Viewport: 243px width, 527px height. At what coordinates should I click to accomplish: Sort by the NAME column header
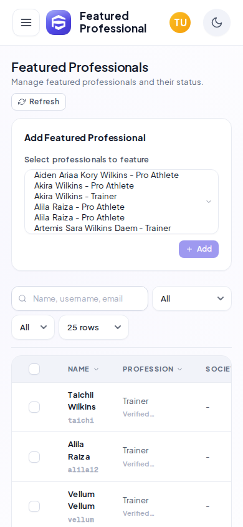click(x=83, y=369)
